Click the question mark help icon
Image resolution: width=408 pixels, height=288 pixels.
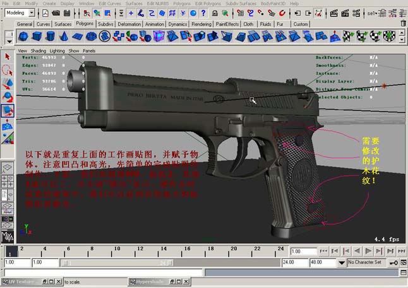point(203,13)
